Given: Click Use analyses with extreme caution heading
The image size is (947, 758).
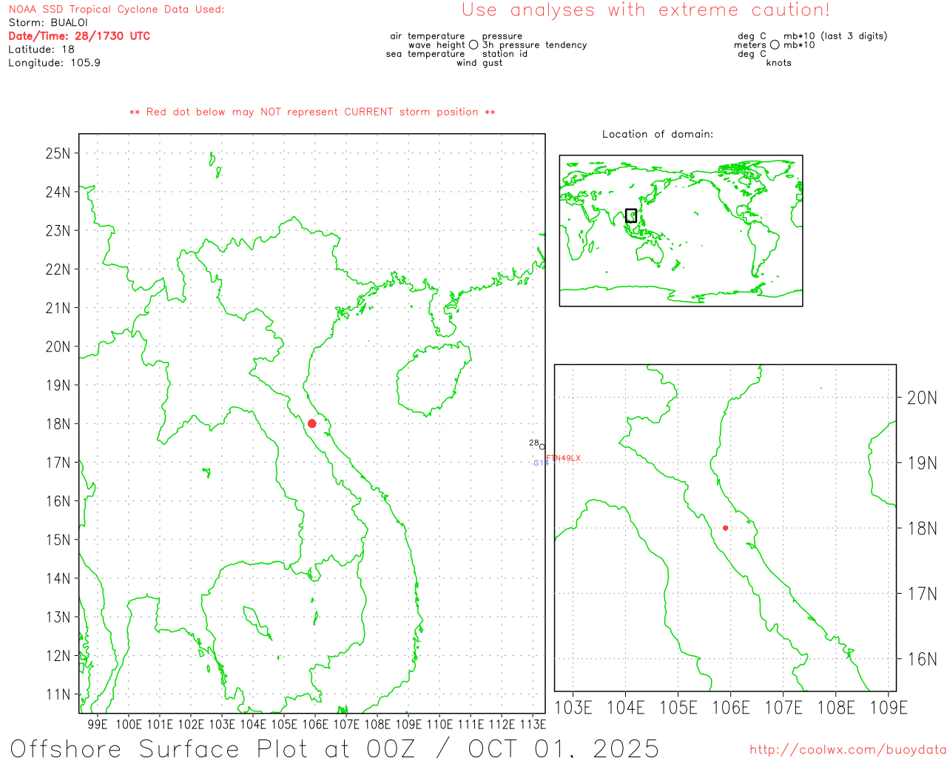Looking at the screenshot, I should click(645, 10).
